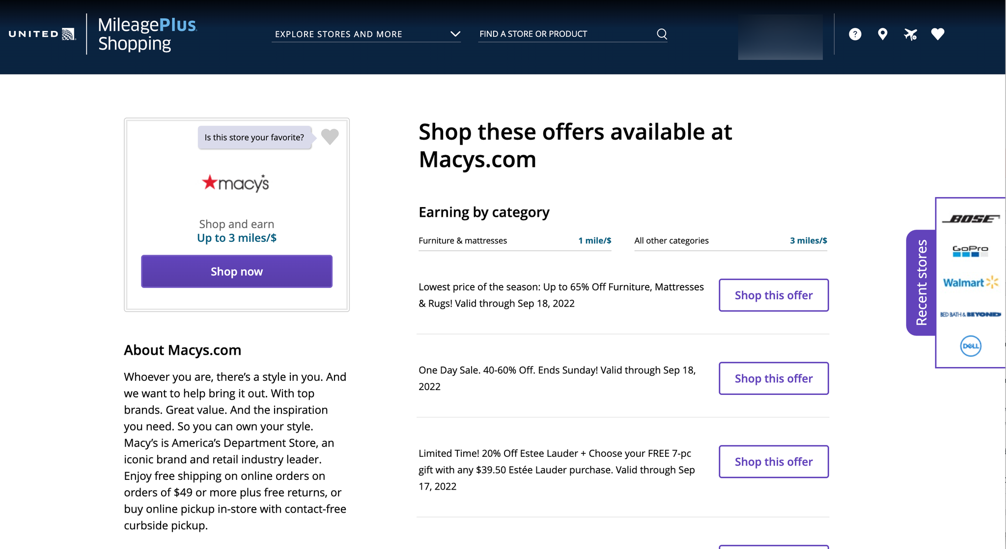Select the GoPro recent store logo
The width and height of the screenshot is (1006, 549).
(x=970, y=250)
